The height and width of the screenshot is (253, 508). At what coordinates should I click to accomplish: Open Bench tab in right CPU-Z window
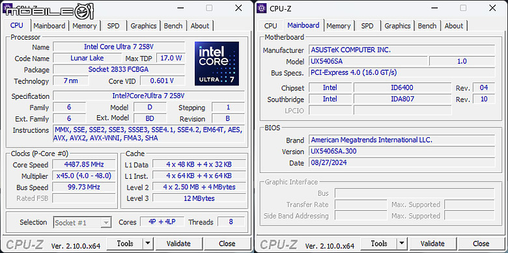[427, 26]
